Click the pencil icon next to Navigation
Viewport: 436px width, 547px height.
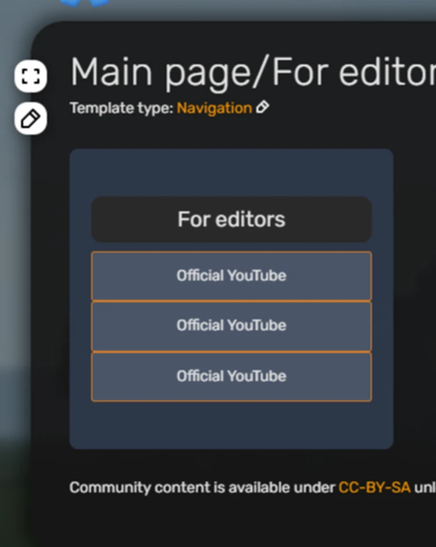tap(262, 108)
